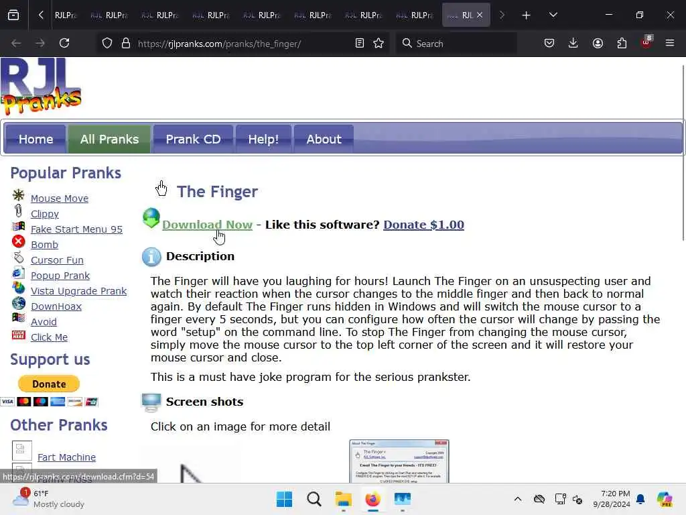Open the clock and date 7:20 PM
The width and height of the screenshot is (686, 515).
(612, 499)
